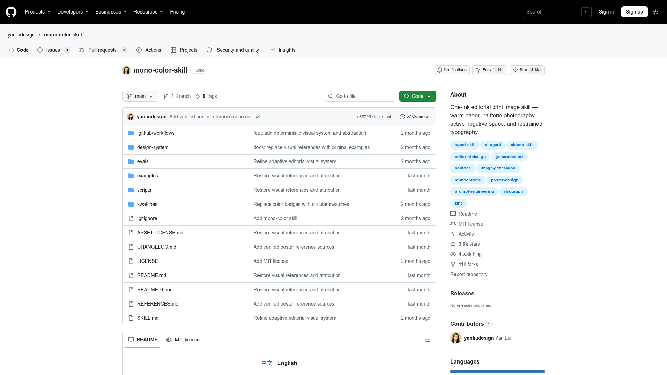Viewport: 667px width, 375px height.
Task: Click the Notifications bell button
Action: [452, 70]
